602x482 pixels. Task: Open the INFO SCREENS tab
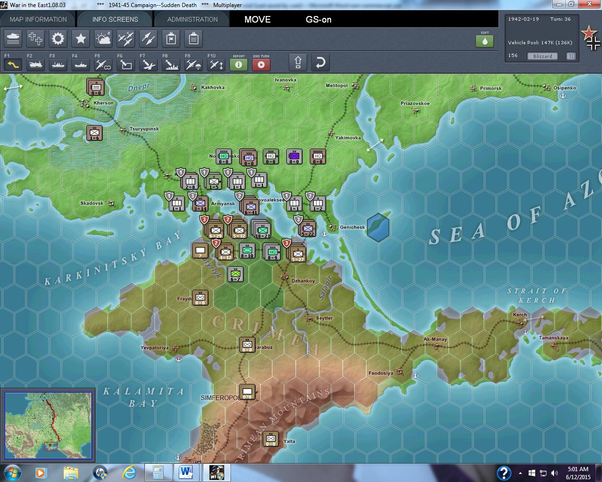point(115,19)
